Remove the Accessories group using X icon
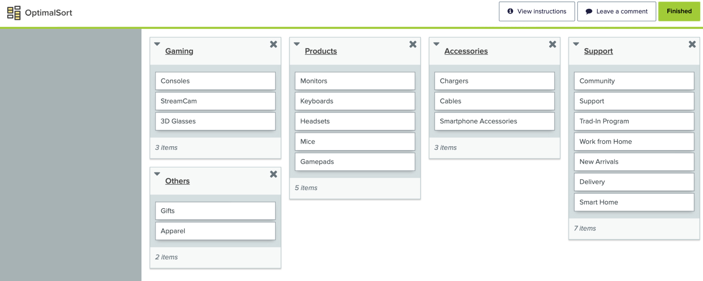Screen dimensions: 703x281 (552, 44)
